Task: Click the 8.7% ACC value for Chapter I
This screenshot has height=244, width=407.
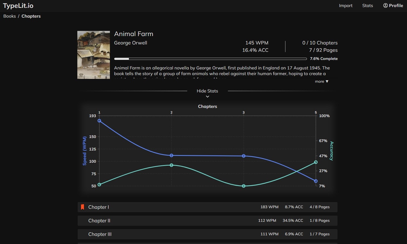Action: tap(294, 207)
